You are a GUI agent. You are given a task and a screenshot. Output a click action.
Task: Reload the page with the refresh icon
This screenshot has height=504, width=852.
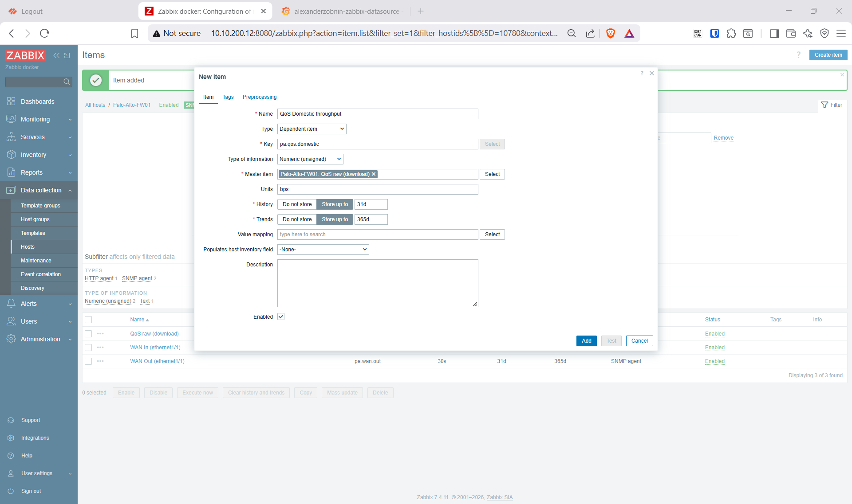44,33
